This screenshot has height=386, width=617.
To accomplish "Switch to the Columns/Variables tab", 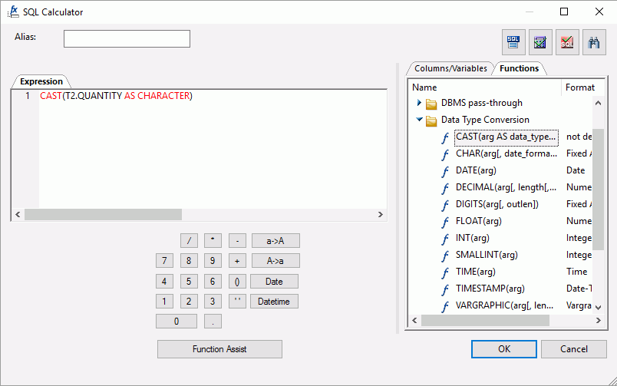I will click(450, 68).
